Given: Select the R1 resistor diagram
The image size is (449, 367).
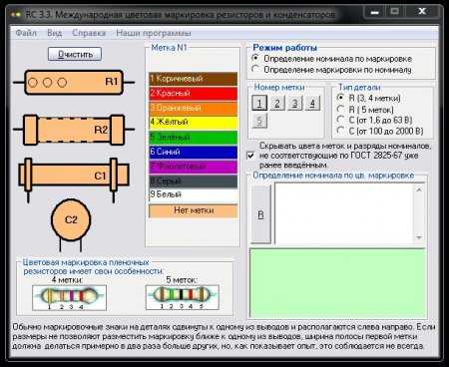Looking at the screenshot, I should pyautogui.click(x=74, y=82).
